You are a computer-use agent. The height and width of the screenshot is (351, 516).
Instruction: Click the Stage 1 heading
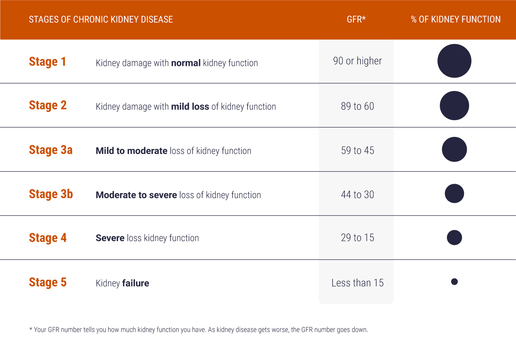[48, 62]
